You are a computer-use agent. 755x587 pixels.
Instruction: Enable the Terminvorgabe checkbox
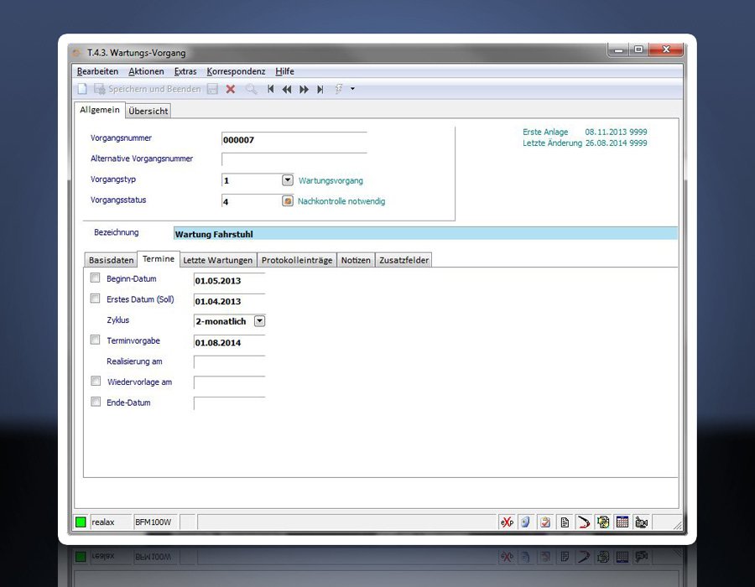tap(96, 340)
